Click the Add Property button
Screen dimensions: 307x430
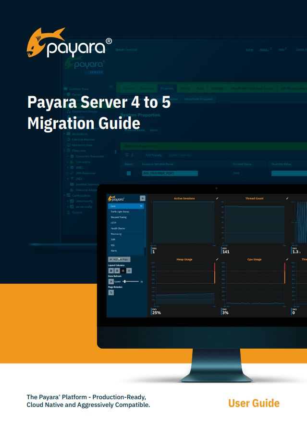[x=153, y=155]
